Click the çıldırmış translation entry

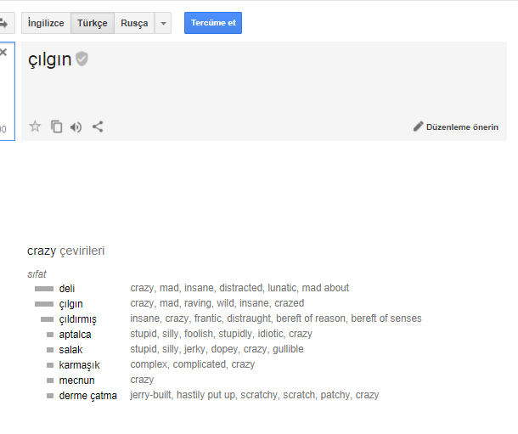77,319
